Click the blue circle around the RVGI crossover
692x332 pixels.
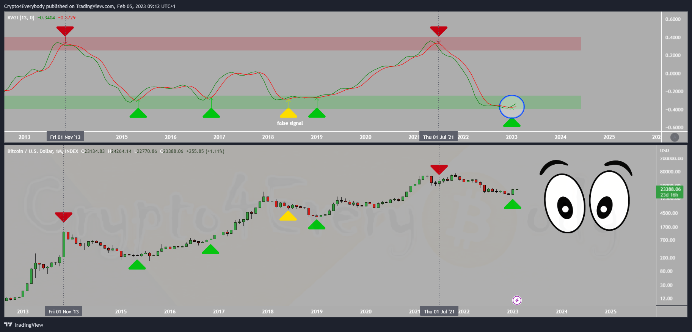(512, 107)
